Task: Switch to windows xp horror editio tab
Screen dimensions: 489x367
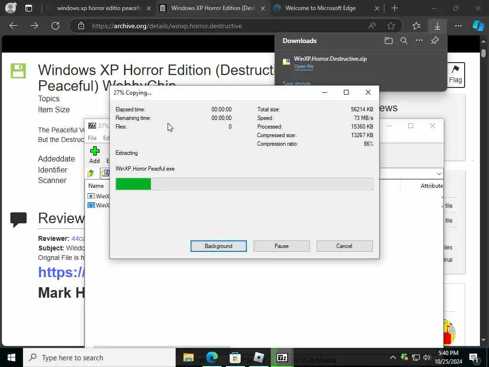Action: pos(98,8)
